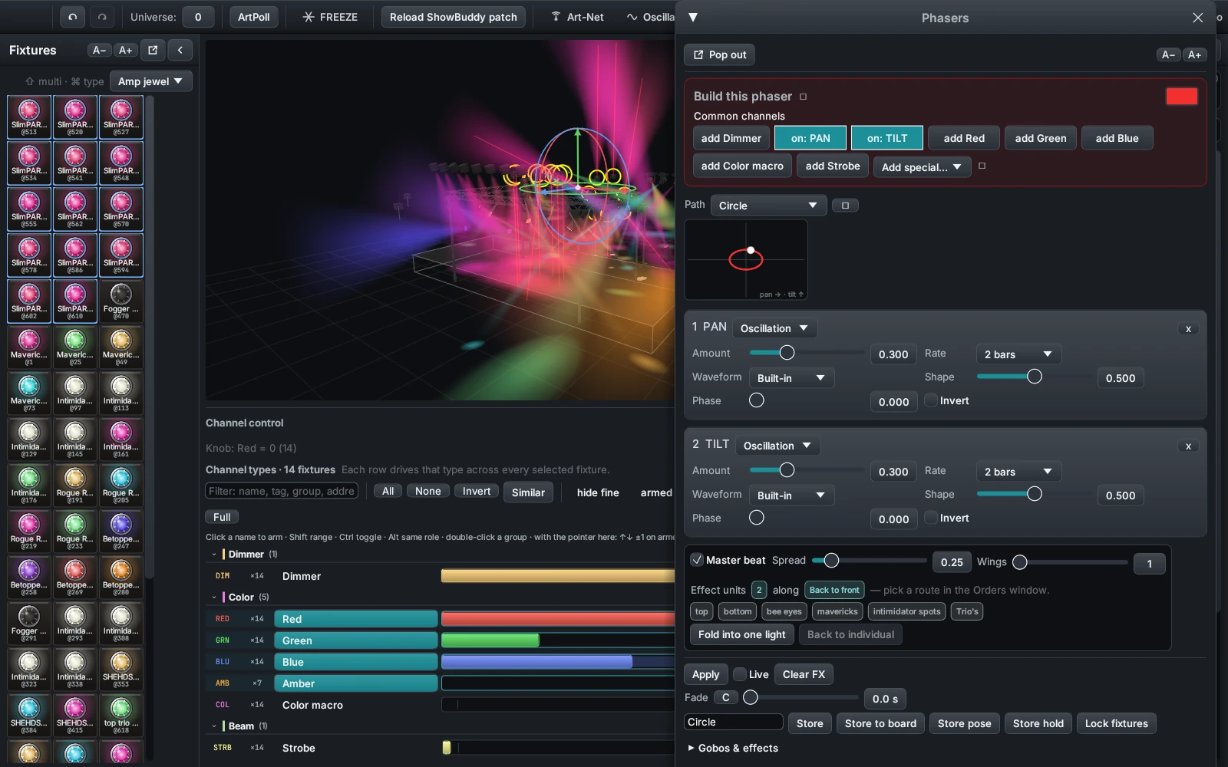The height and width of the screenshot is (767, 1228).
Task: Toggle off the on: TILT channel
Action: coord(887,138)
